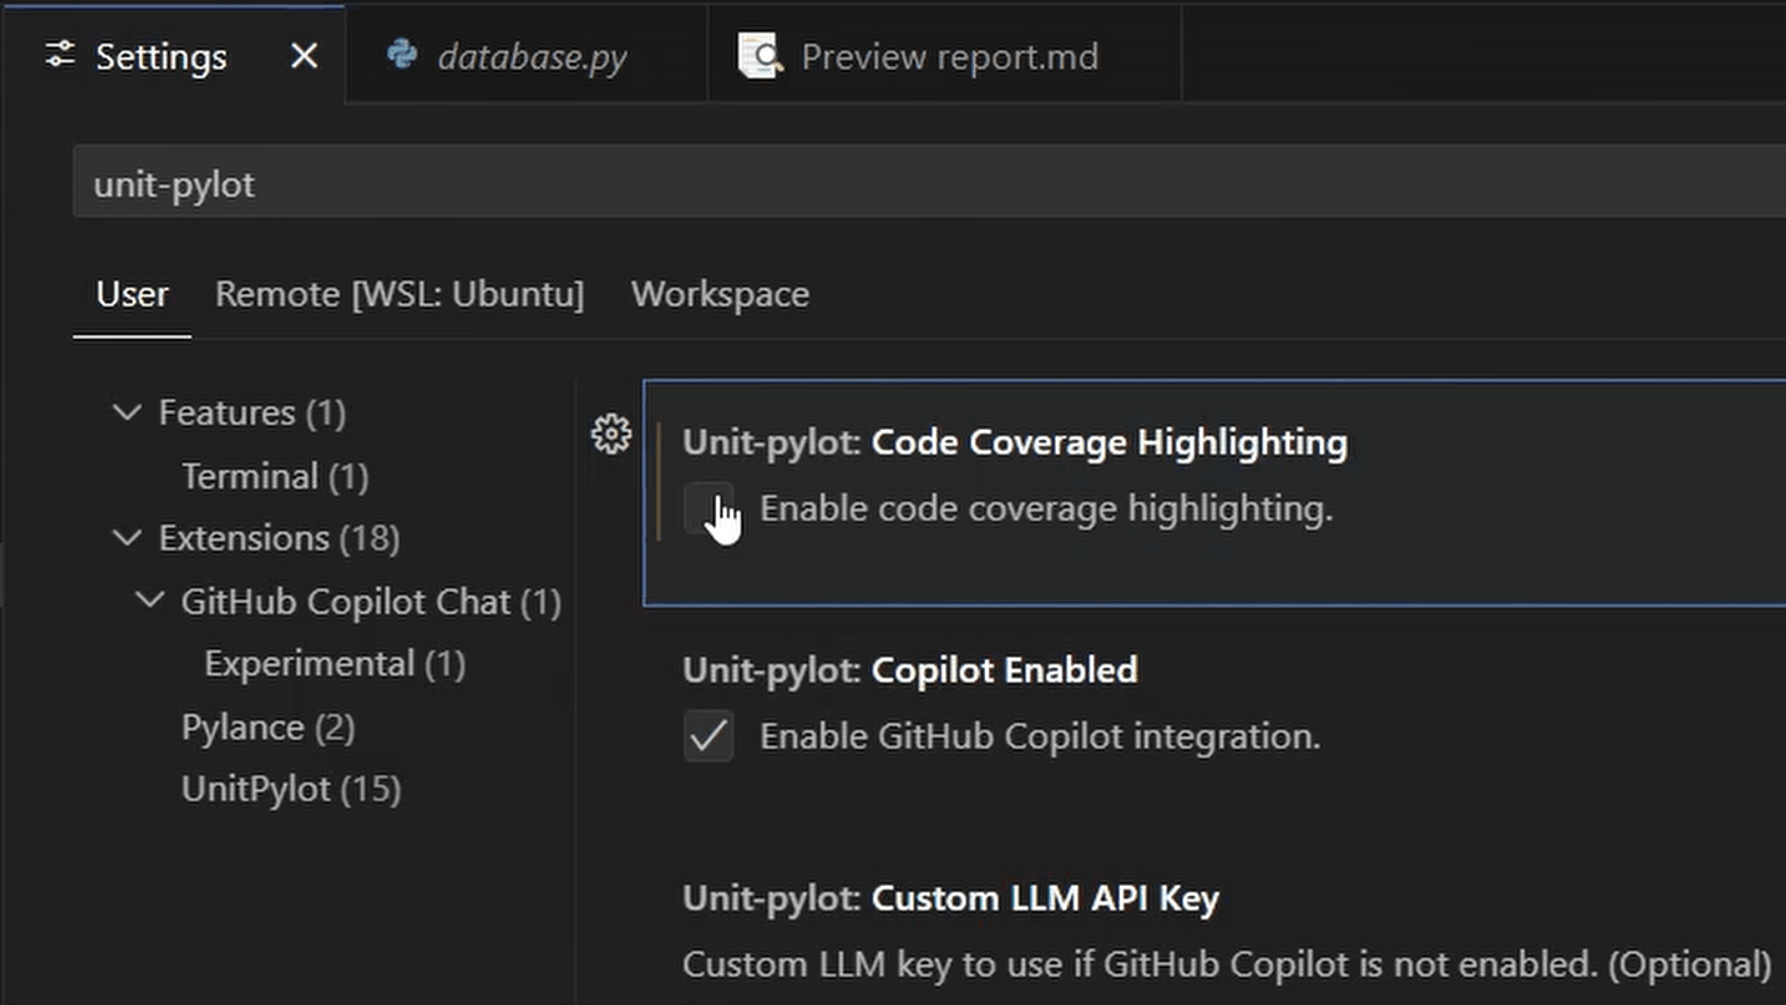Select the User settings scope

pos(132,294)
